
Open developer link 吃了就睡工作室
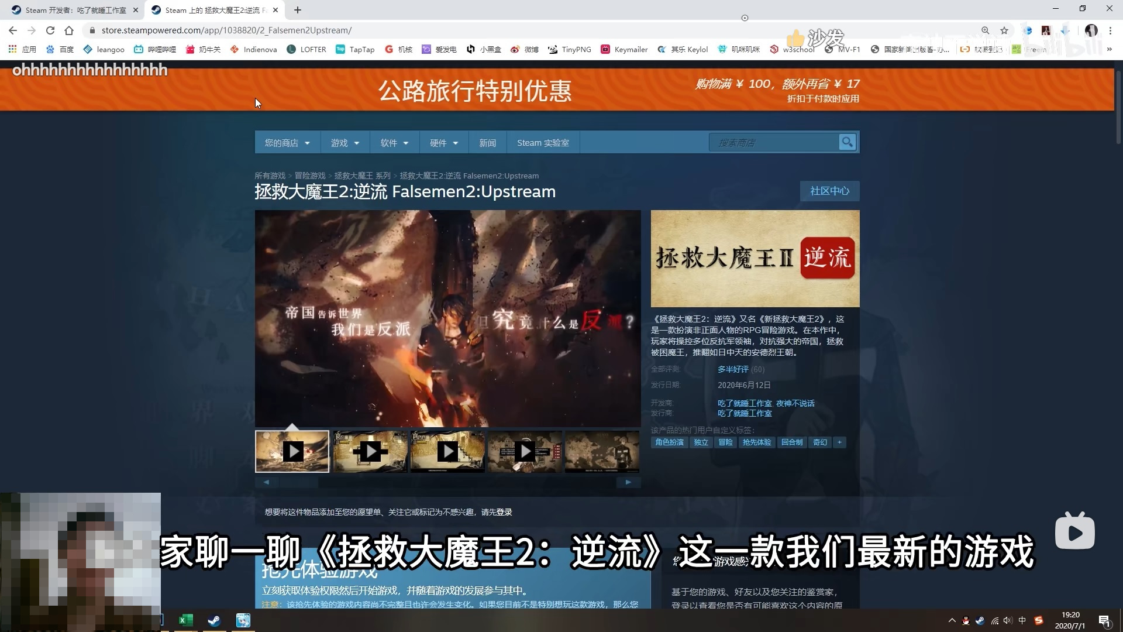pyautogui.click(x=745, y=403)
